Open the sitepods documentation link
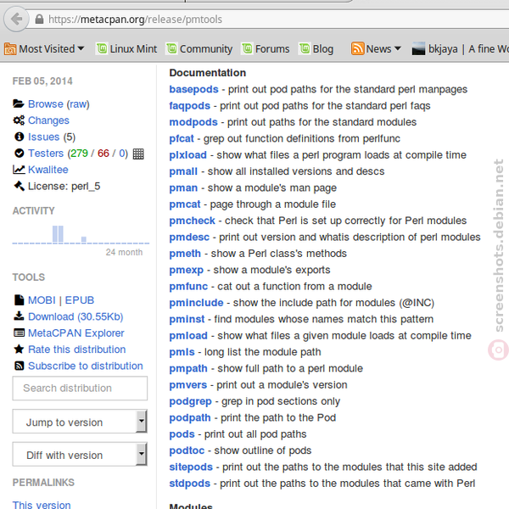This screenshot has height=509, width=509. point(191,467)
